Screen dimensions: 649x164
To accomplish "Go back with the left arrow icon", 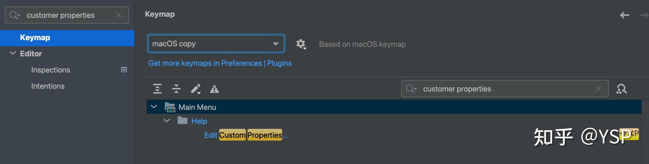I will point(624,15).
